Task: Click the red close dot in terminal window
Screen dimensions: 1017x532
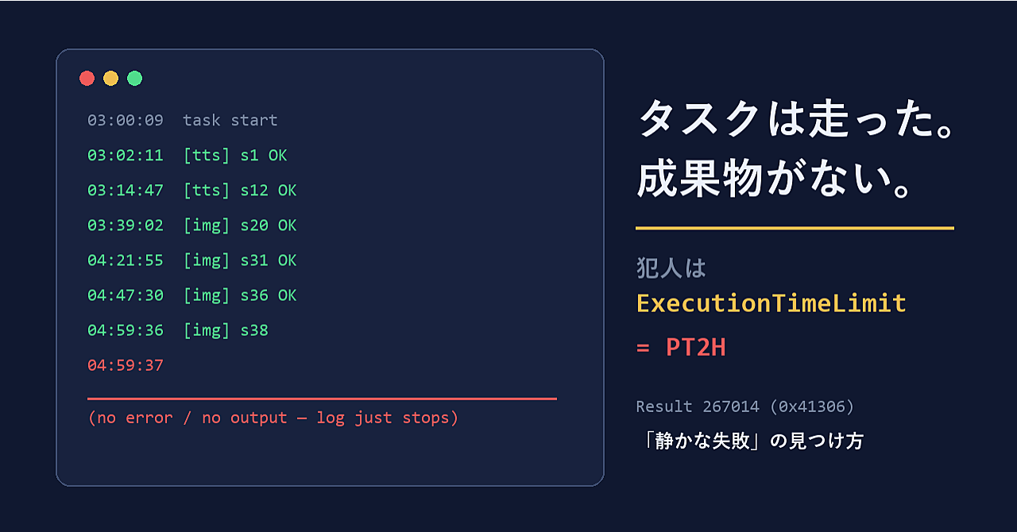Action: (87, 78)
